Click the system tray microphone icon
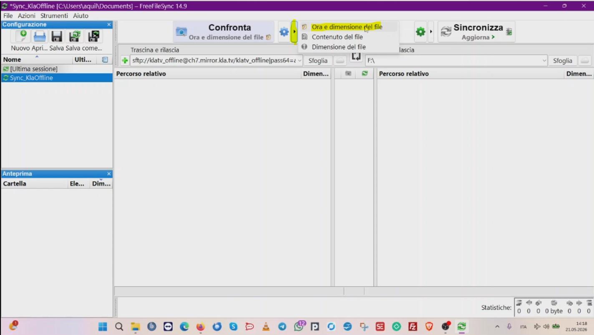 [509, 327]
